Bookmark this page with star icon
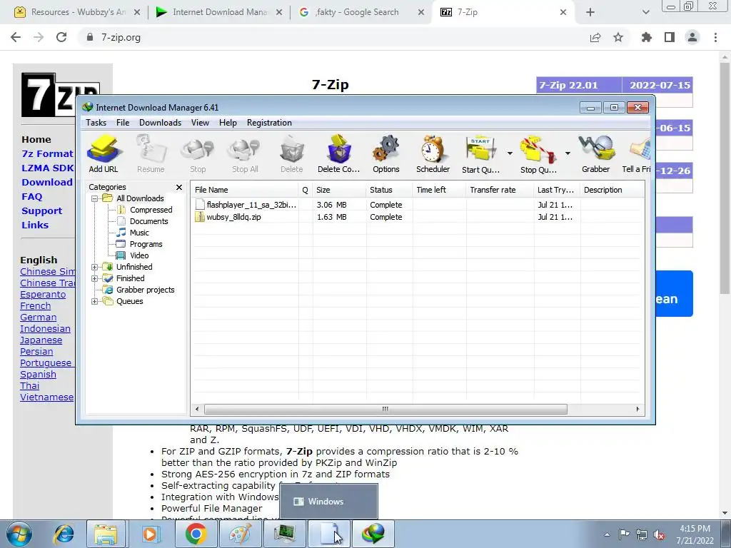 tap(618, 37)
